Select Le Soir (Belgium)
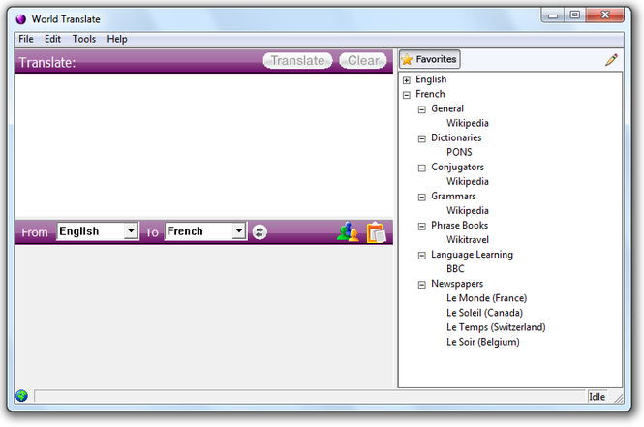This screenshot has height=427, width=644. coord(483,342)
